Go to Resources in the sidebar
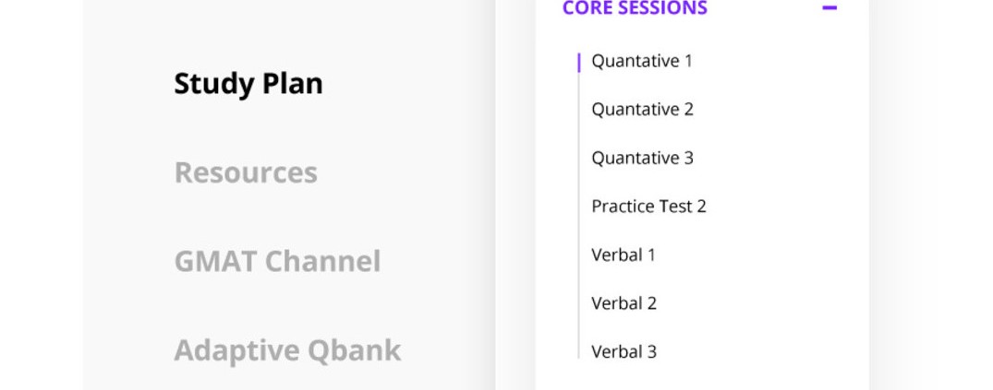Screen dimensions: 993x390 (246, 172)
